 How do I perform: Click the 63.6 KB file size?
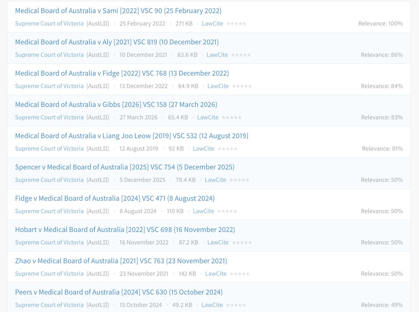[188, 55]
